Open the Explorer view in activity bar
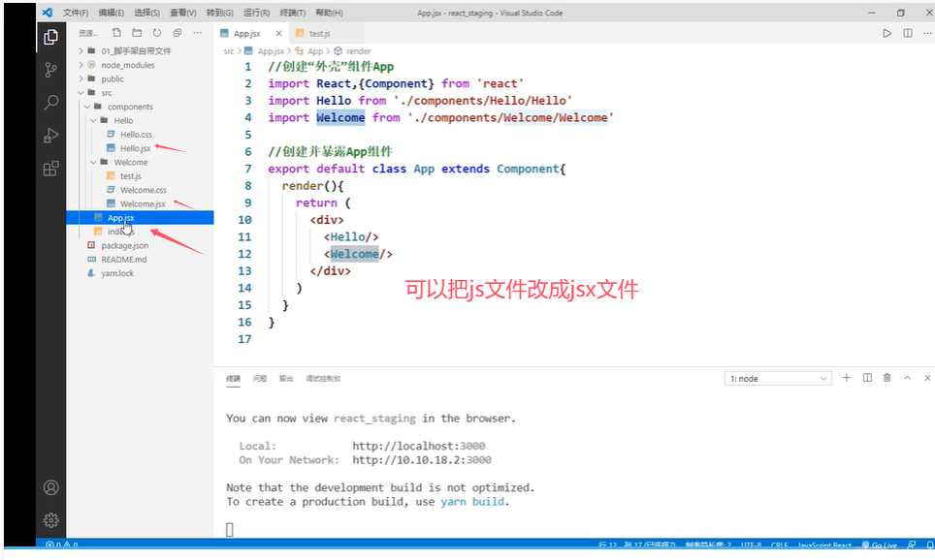This screenshot has width=935, height=560. (x=51, y=37)
